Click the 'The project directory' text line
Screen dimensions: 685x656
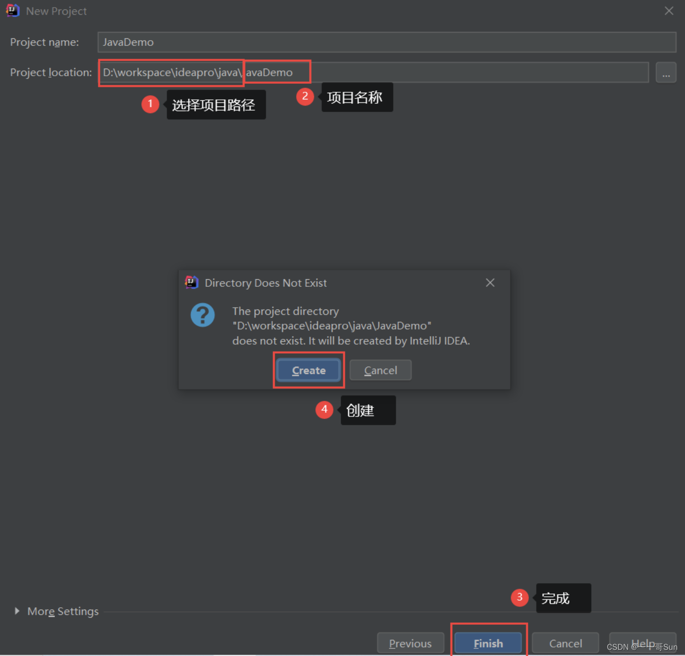click(x=285, y=311)
